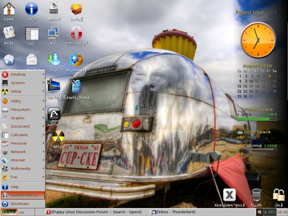Launch the mount drives icon
Image resolution: width=288 pixels, height=216 pixels.
[54, 9]
